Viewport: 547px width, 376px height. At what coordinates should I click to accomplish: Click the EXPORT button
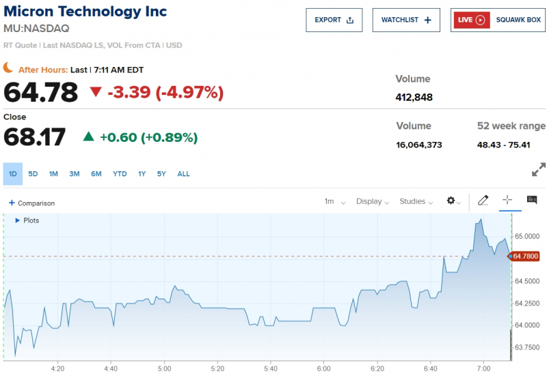(x=334, y=20)
